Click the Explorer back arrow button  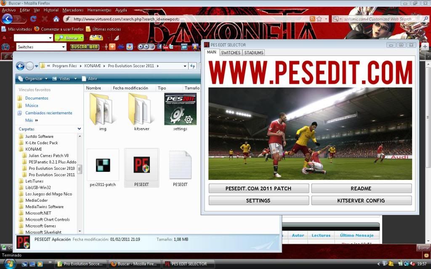coord(20,66)
